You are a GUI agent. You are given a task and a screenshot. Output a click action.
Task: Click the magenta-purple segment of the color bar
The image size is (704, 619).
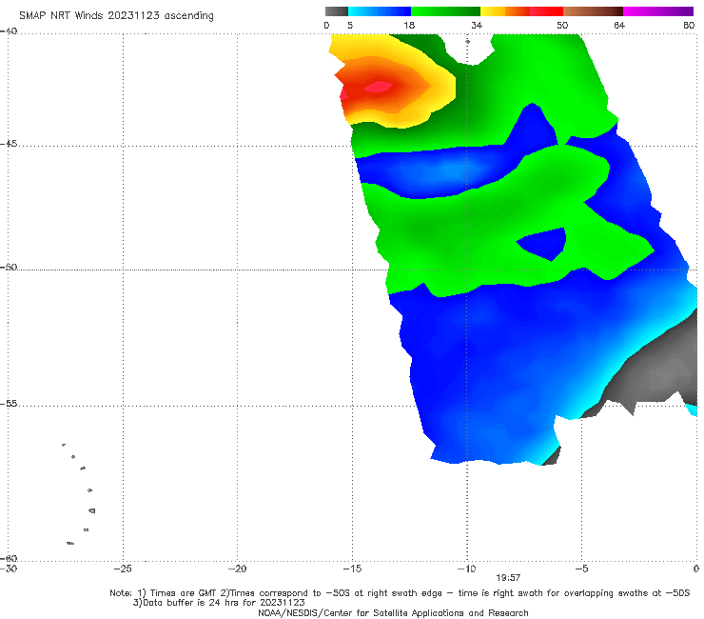click(658, 11)
